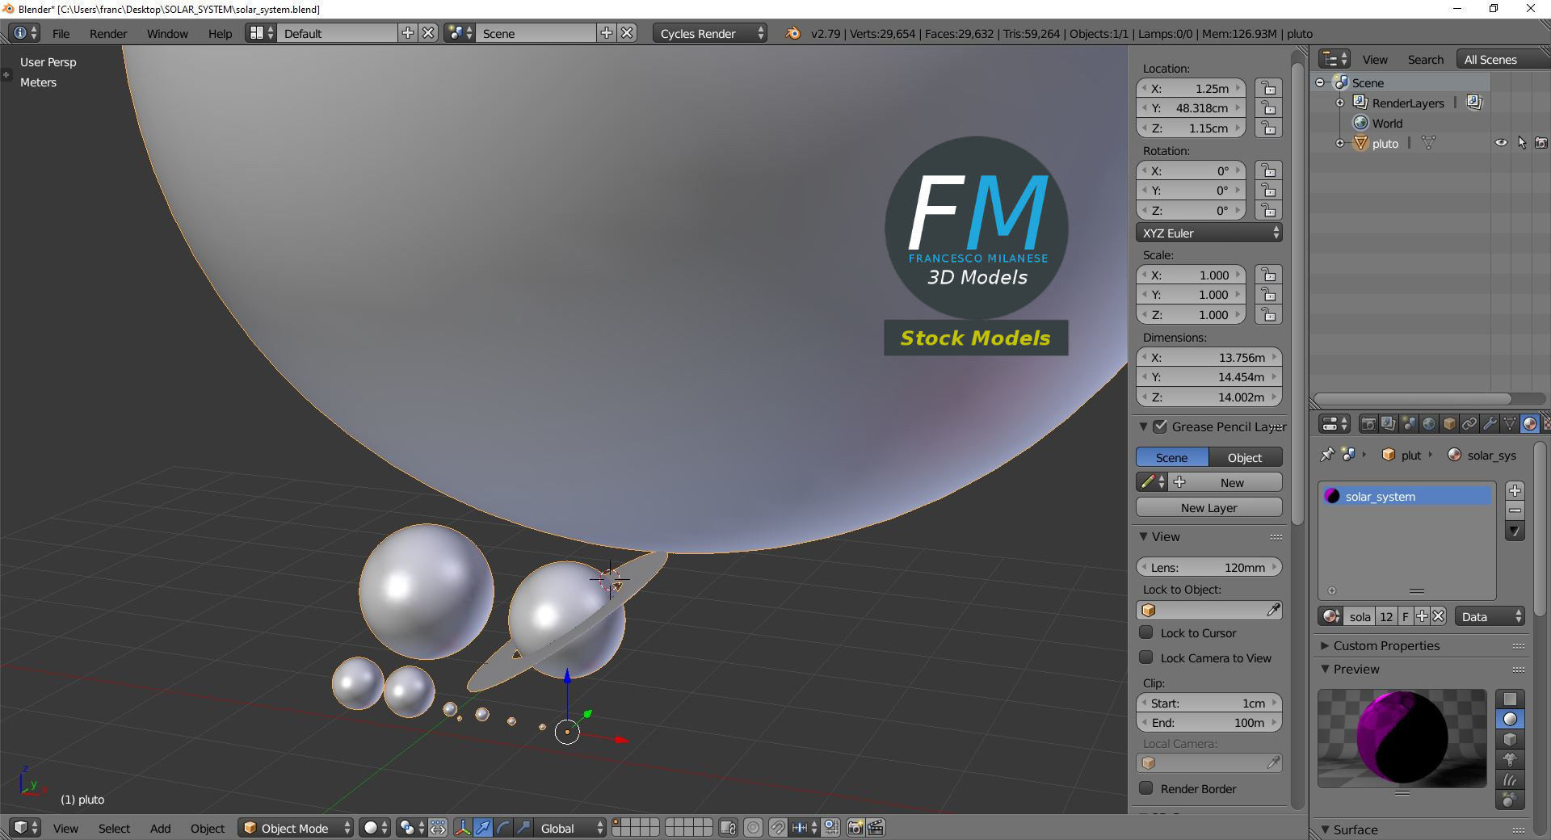Open the material link Data dropdown

(x=1490, y=616)
